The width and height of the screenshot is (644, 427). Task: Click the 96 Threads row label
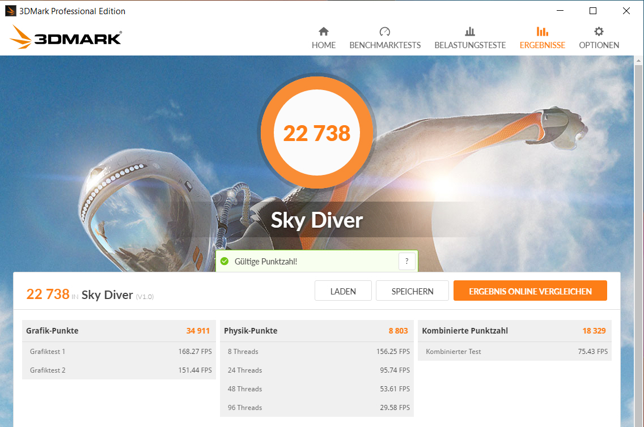[245, 407]
